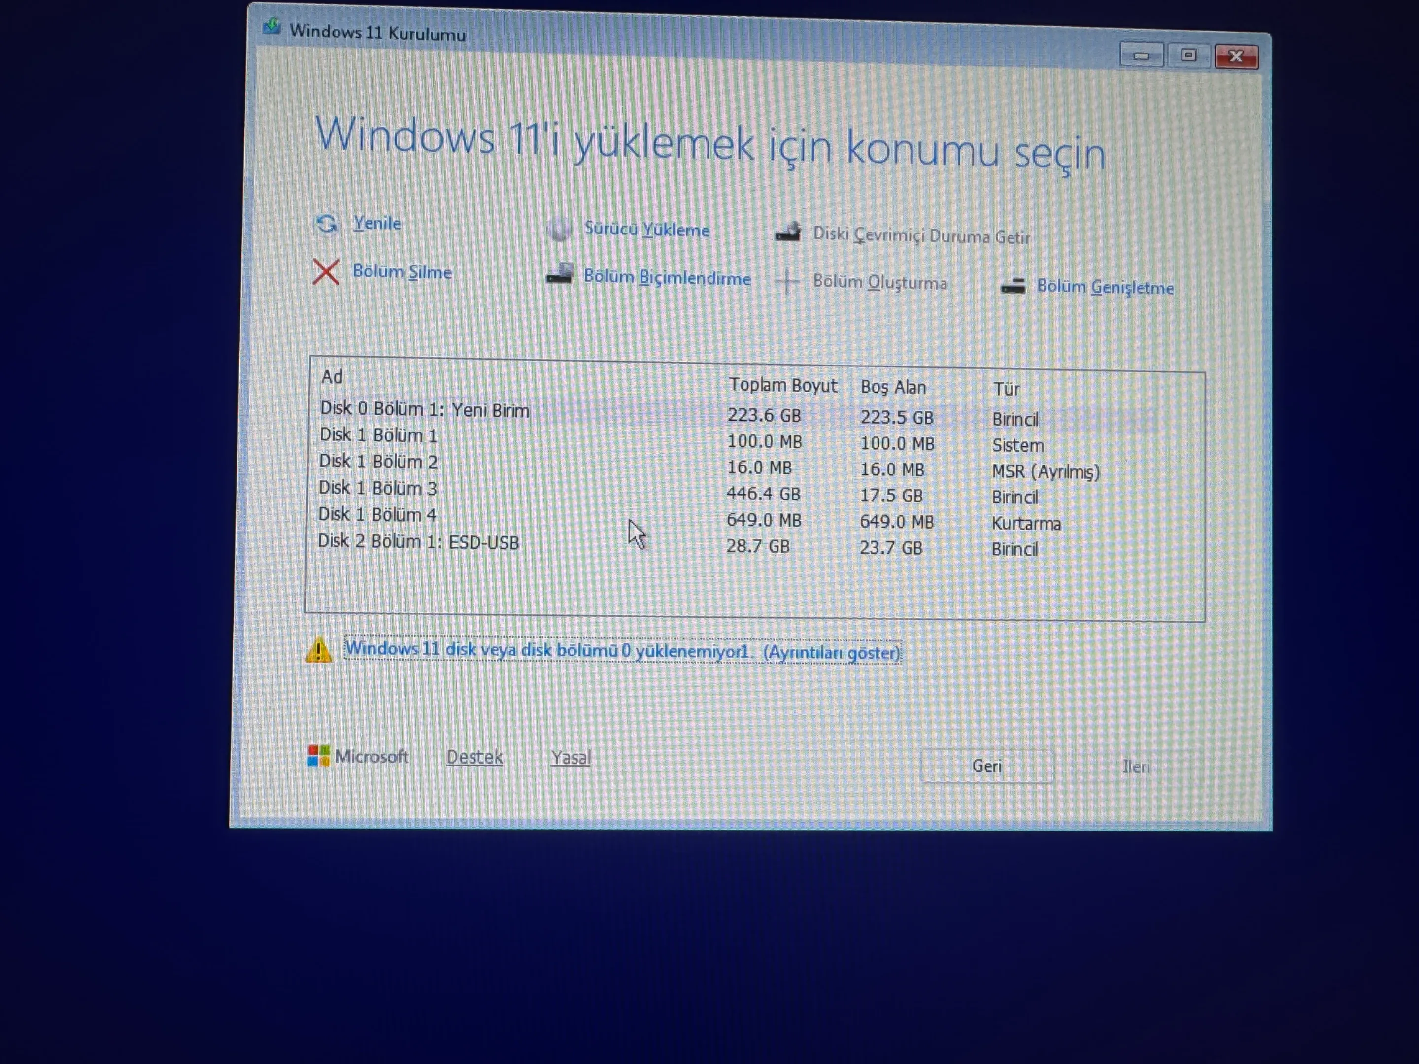Click the Diski Çevrimiçi Duruma Getir icon
This screenshot has width=1419, height=1064.
[788, 232]
